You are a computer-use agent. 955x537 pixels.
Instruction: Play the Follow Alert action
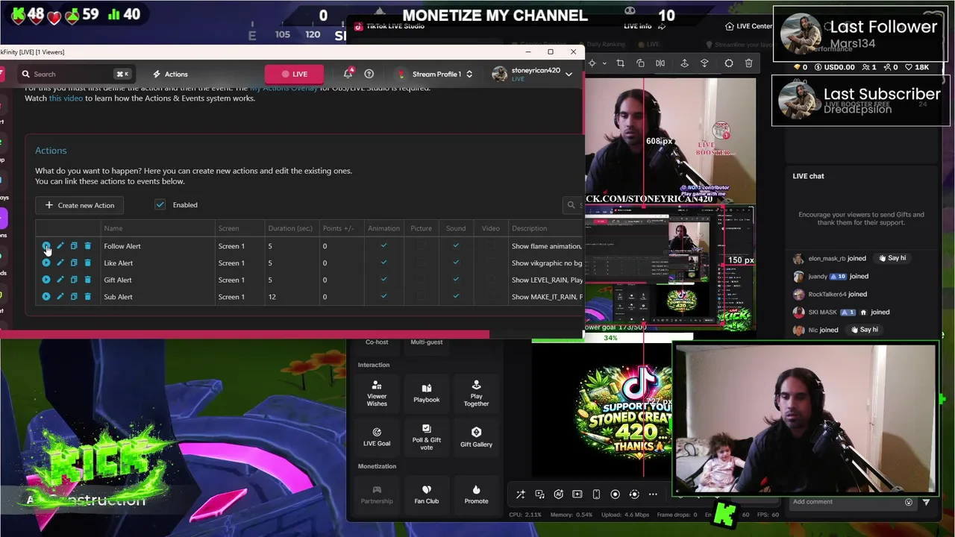click(x=46, y=246)
